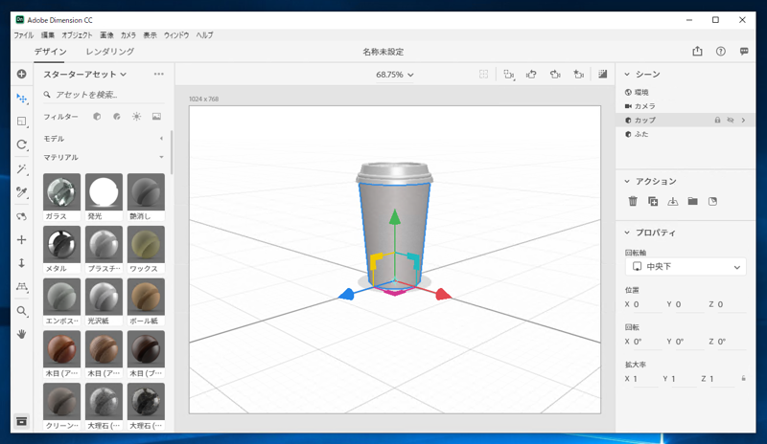Image resolution: width=767 pixels, height=444 pixels.
Task: Collapse the プロパティ panel
Action: (x=627, y=233)
